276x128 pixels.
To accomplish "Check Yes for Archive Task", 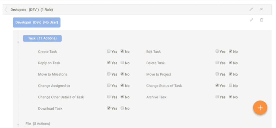I will pos(217,97).
